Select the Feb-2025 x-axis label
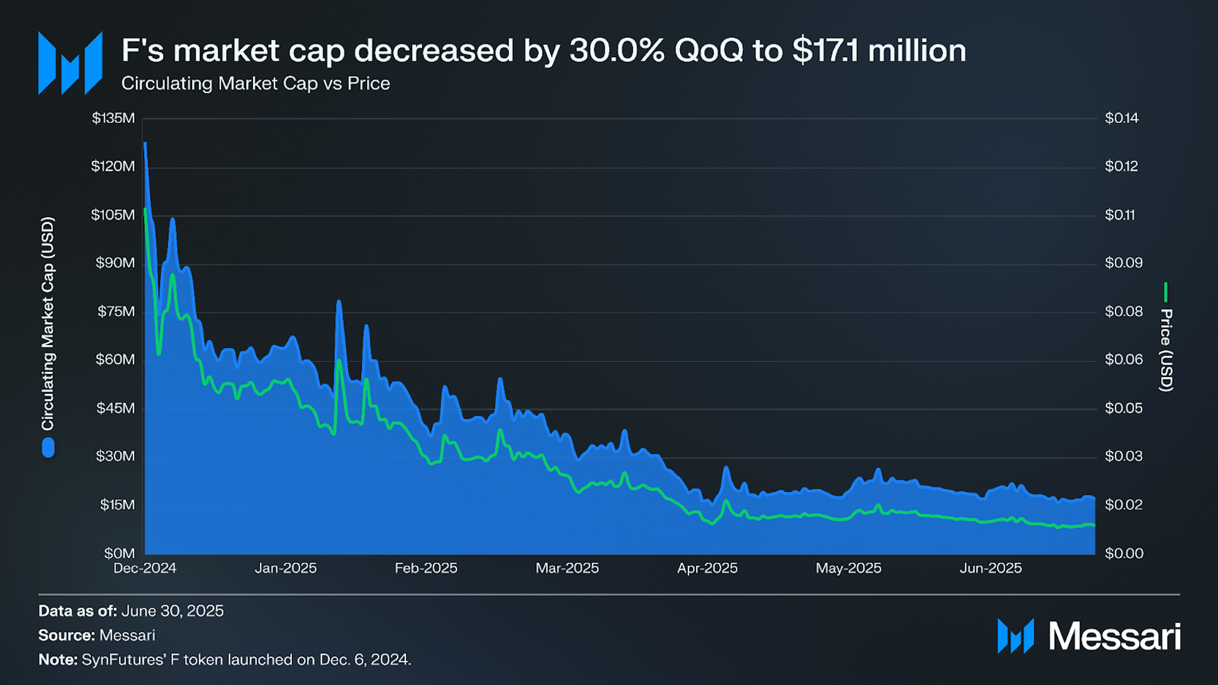This screenshot has height=685, width=1218. [426, 568]
